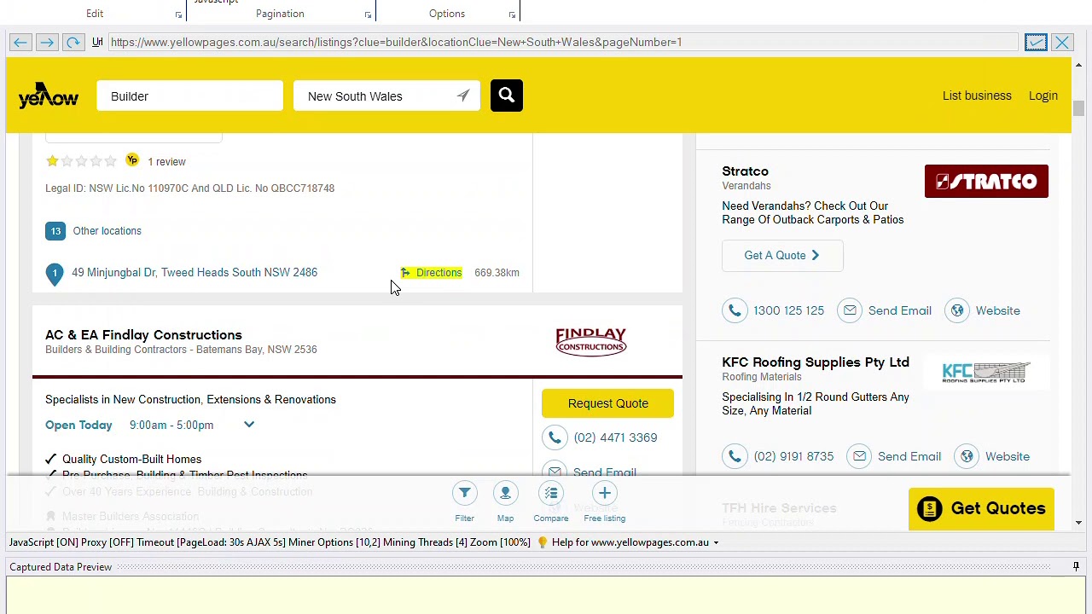
Task: Expand the Pagination group launcher arrow
Action: (x=368, y=14)
